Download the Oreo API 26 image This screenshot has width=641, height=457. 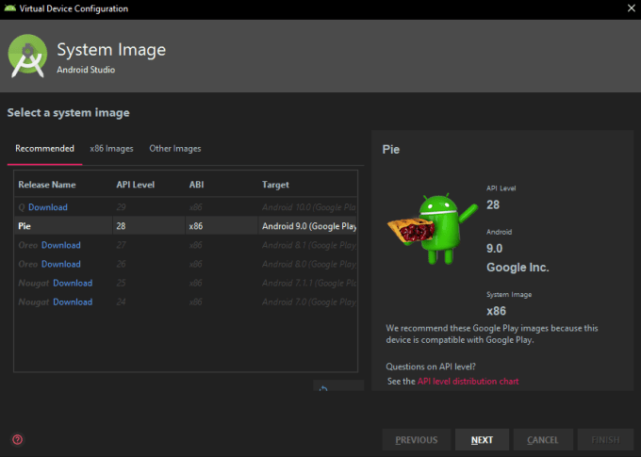(61, 264)
